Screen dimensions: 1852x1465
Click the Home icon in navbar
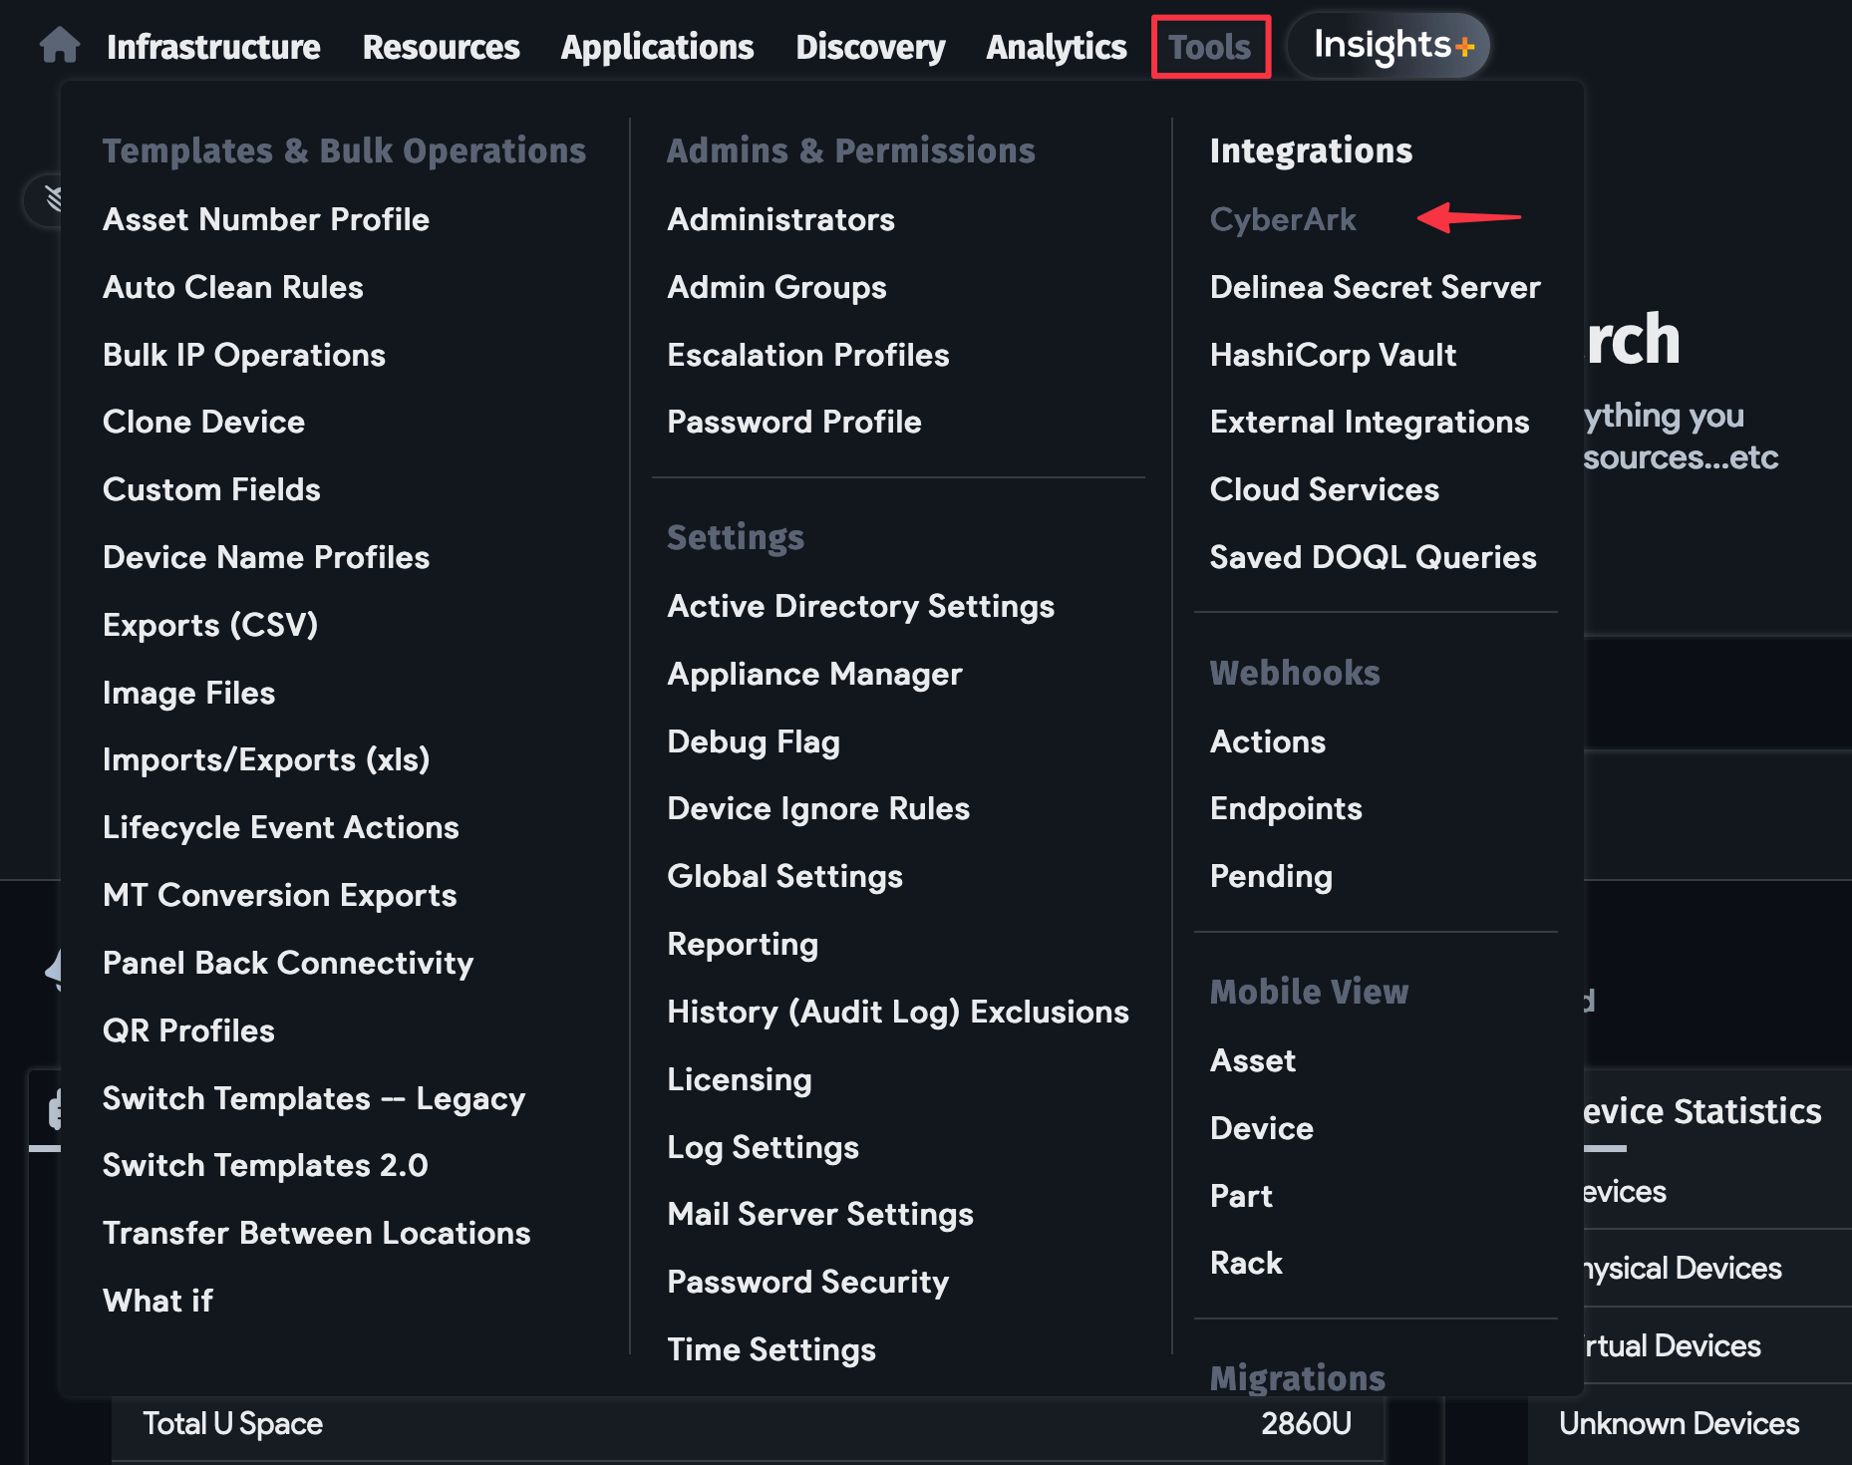60,46
